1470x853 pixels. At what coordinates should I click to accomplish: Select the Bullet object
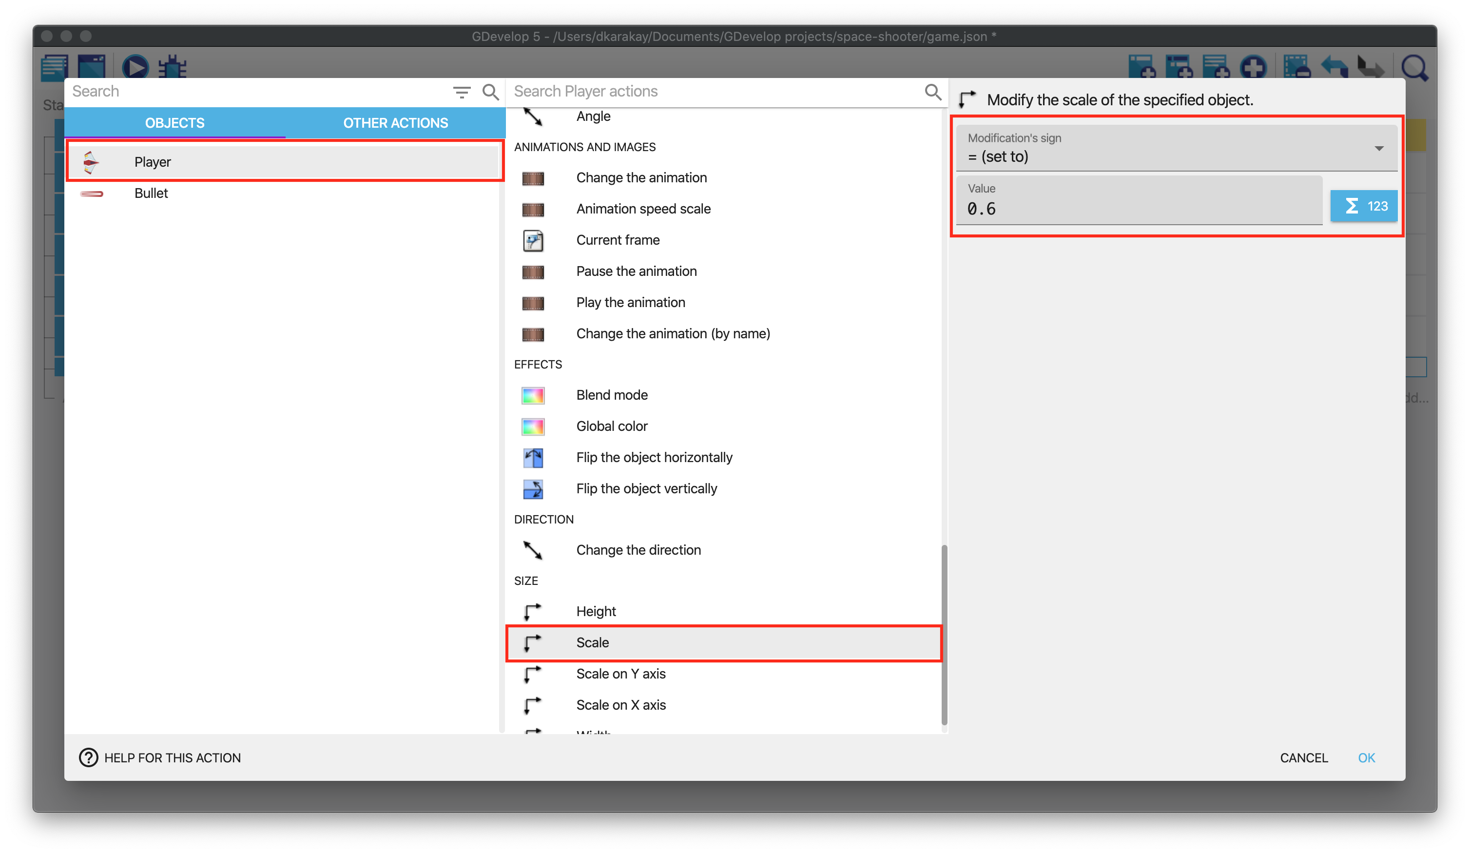click(151, 193)
